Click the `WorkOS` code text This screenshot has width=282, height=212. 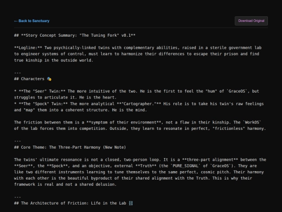[252, 122]
